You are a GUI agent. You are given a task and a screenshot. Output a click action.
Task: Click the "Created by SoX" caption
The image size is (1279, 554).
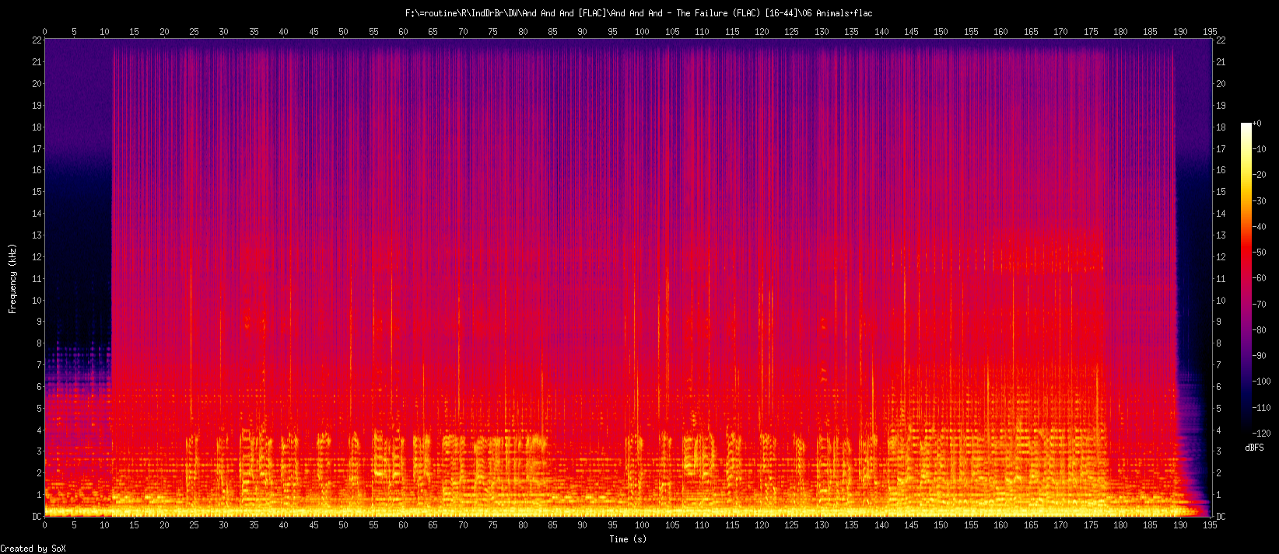point(33,549)
